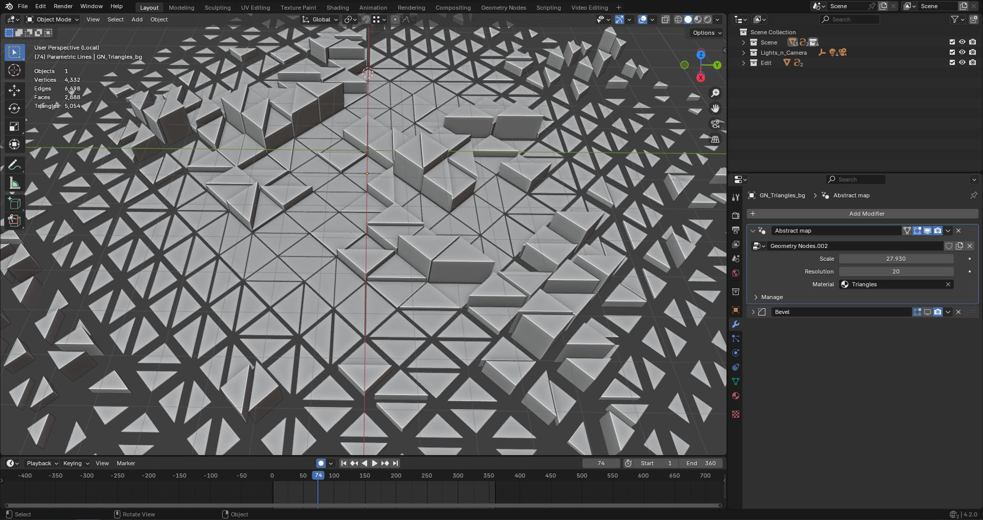The width and height of the screenshot is (983, 520).
Task: Click the Zoom viewport icon
Action: click(715, 93)
